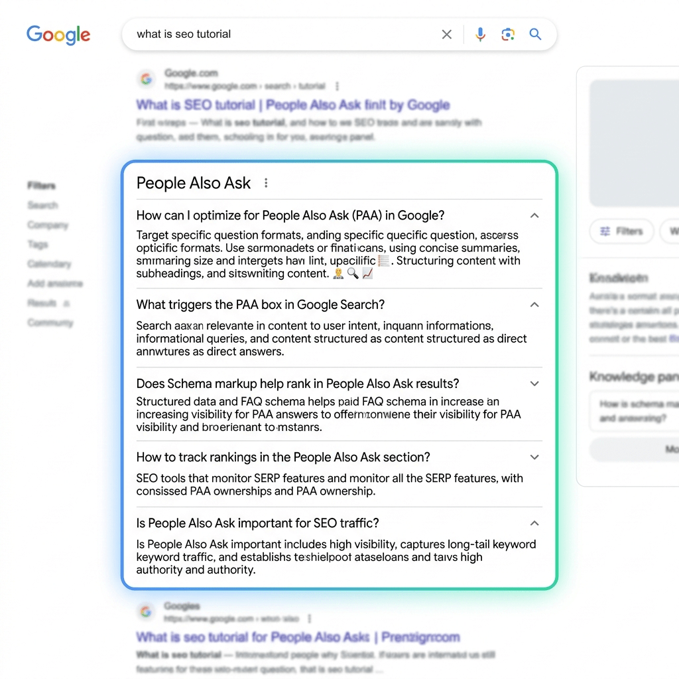The width and height of the screenshot is (679, 679).
Task: Expand the Schema markup question
Action: pyautogui.click(x=534, y=383)
